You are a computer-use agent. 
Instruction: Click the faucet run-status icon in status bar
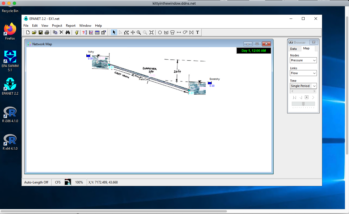click(x=68, y=182)
